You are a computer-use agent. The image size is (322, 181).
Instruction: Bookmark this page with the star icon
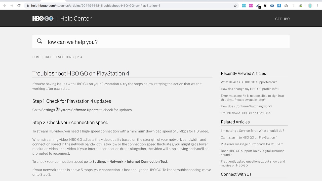point(235,6)
